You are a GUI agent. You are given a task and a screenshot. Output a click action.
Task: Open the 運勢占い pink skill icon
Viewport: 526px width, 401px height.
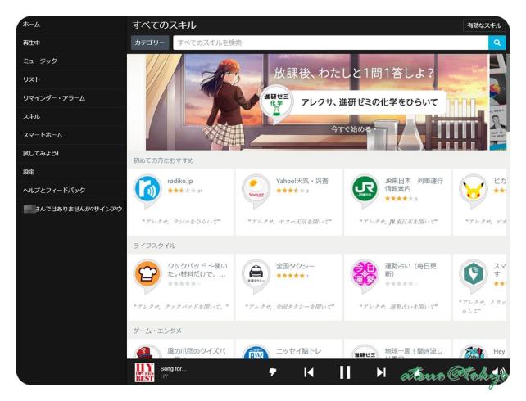(365, 275)
